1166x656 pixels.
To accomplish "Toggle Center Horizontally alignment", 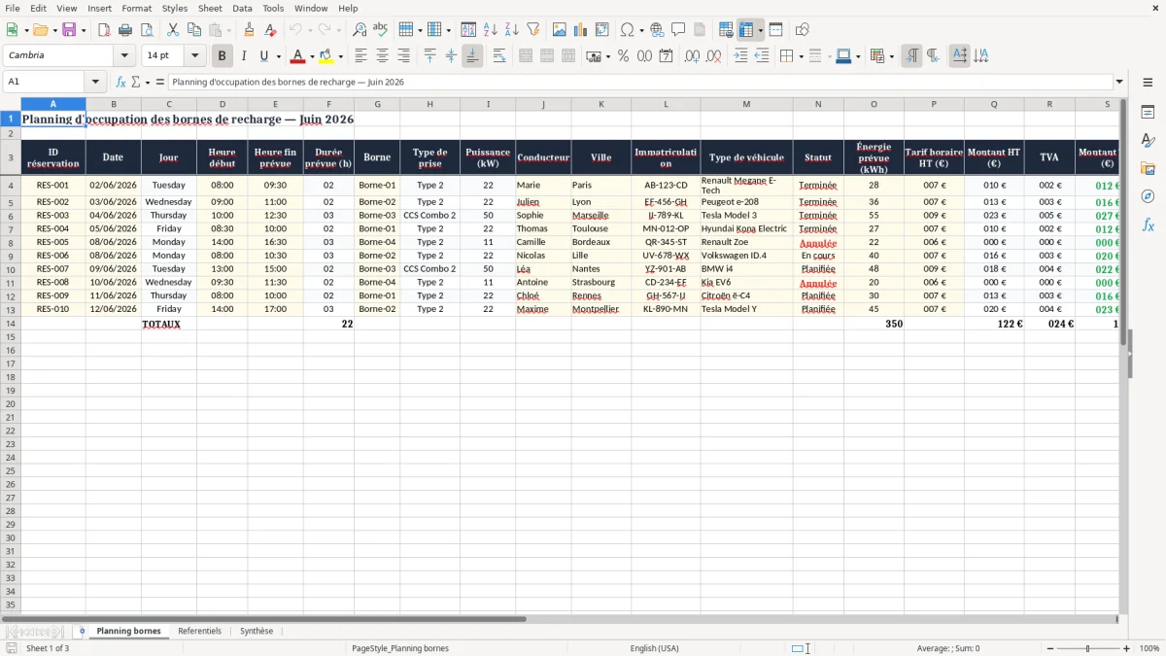I will click(x=383, y=56).
